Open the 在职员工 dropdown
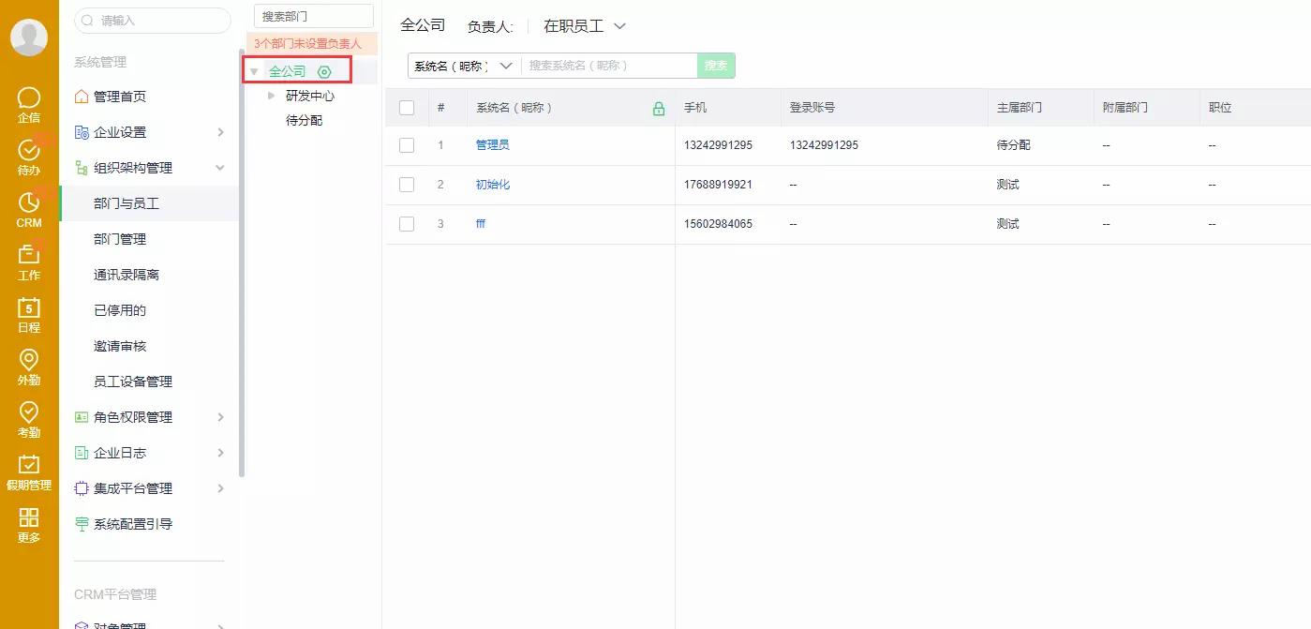The height and width of the screenshot is (629, 1311). click(583, 26)
